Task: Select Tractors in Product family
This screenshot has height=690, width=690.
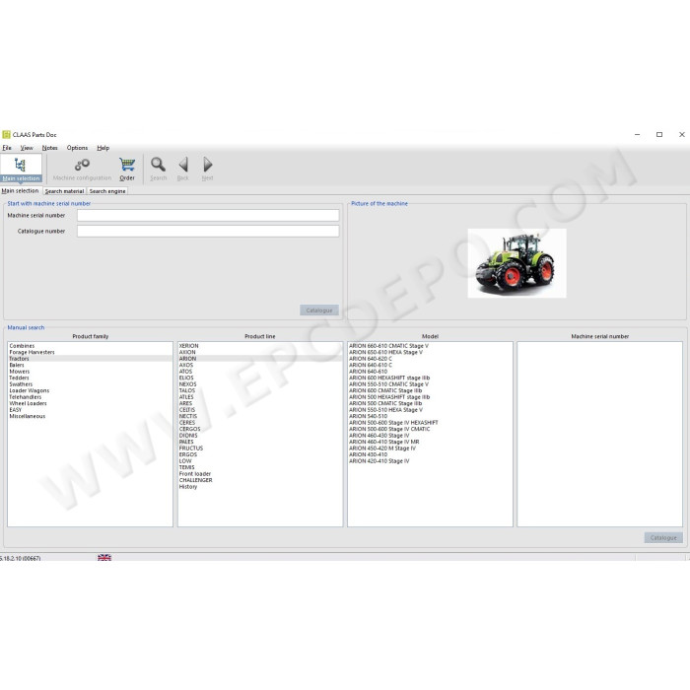Action: [90, 359]
